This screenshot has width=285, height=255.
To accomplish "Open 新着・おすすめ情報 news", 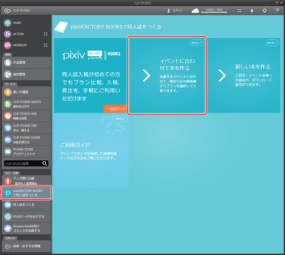I will (x=26, y=246).
